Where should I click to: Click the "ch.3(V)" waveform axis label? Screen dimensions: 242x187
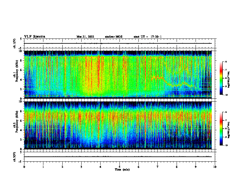[15, 157]
